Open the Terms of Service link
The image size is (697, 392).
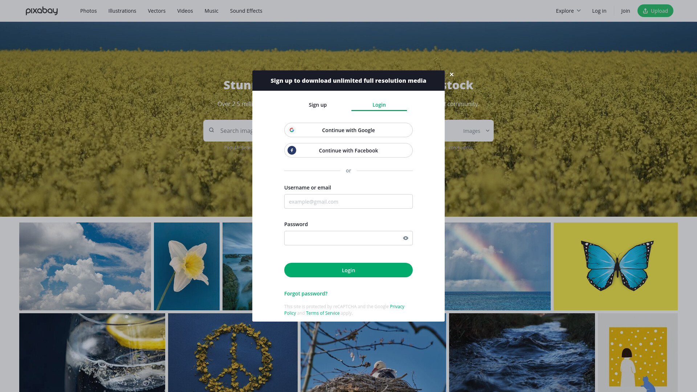click(x=323, y=313)
